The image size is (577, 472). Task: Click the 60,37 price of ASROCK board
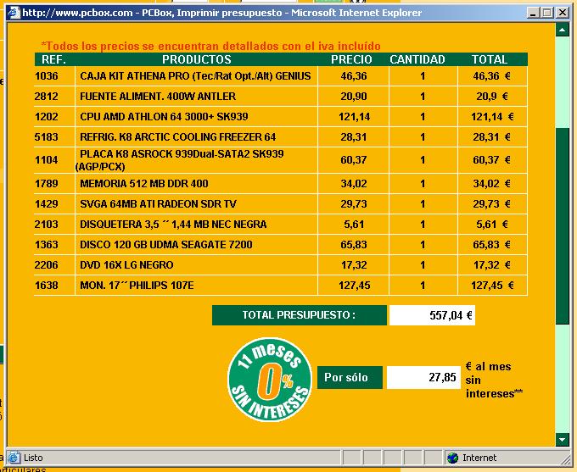coord(354,160)
